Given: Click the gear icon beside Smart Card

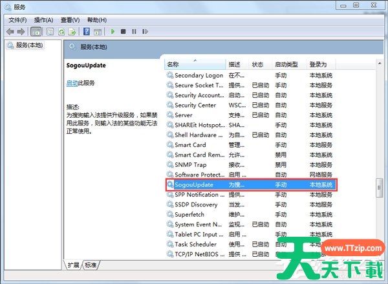Looking at the screenshot, I should pyautogui.click(x=170, y=145).
